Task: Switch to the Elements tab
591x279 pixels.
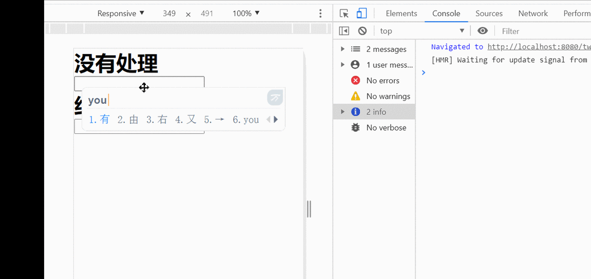Action: [401, 13]
